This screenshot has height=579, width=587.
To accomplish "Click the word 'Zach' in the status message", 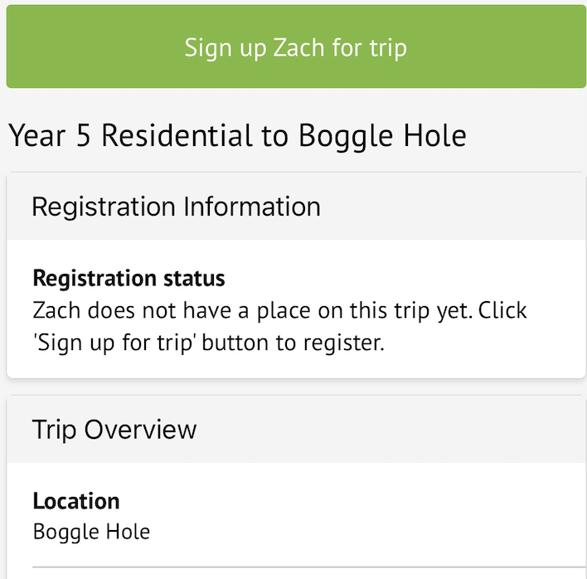I will (x=56, y=310).
